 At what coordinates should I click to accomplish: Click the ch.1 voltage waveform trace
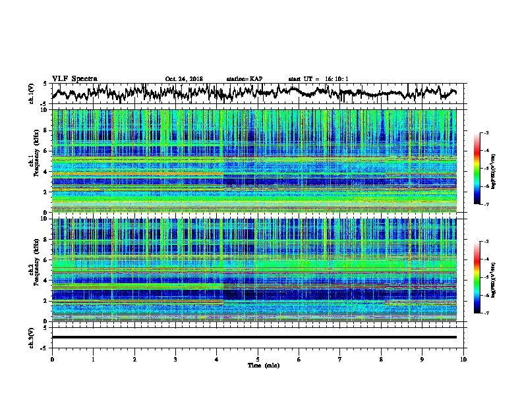point(254,93)
